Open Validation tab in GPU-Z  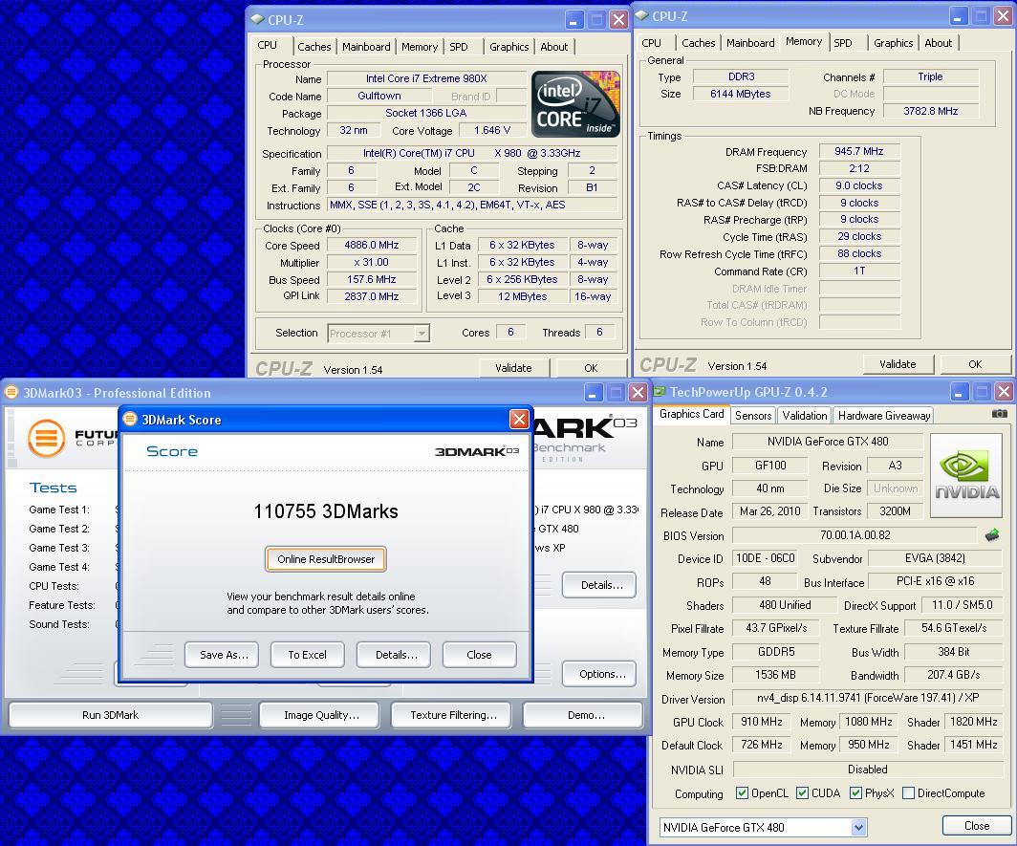804,415
